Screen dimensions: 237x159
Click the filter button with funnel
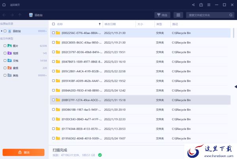click(162, 15)
